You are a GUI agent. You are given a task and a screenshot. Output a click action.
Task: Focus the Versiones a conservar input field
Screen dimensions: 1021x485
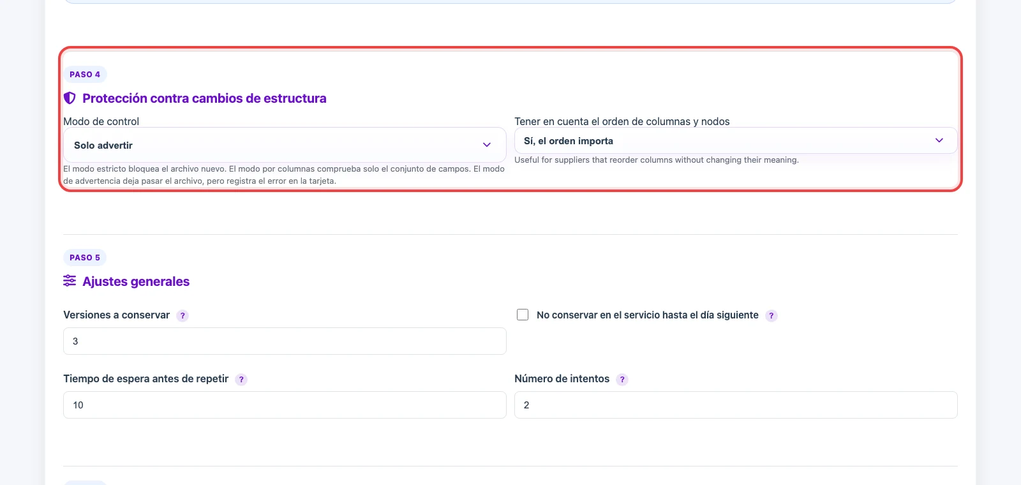pyautogui.click(x=285, y=341)
